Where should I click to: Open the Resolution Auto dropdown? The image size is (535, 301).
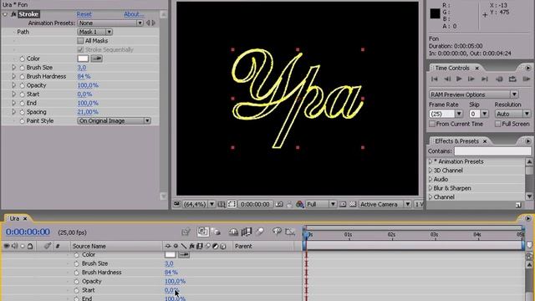click(512, 114)
